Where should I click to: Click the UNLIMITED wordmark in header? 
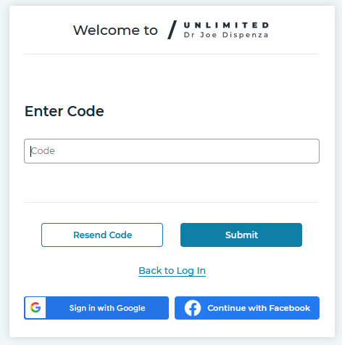click(226, 25)
